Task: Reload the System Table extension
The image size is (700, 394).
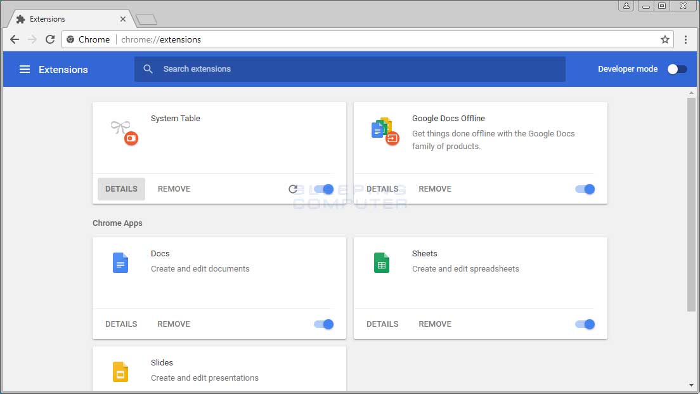Action: (x=293, y=189)
